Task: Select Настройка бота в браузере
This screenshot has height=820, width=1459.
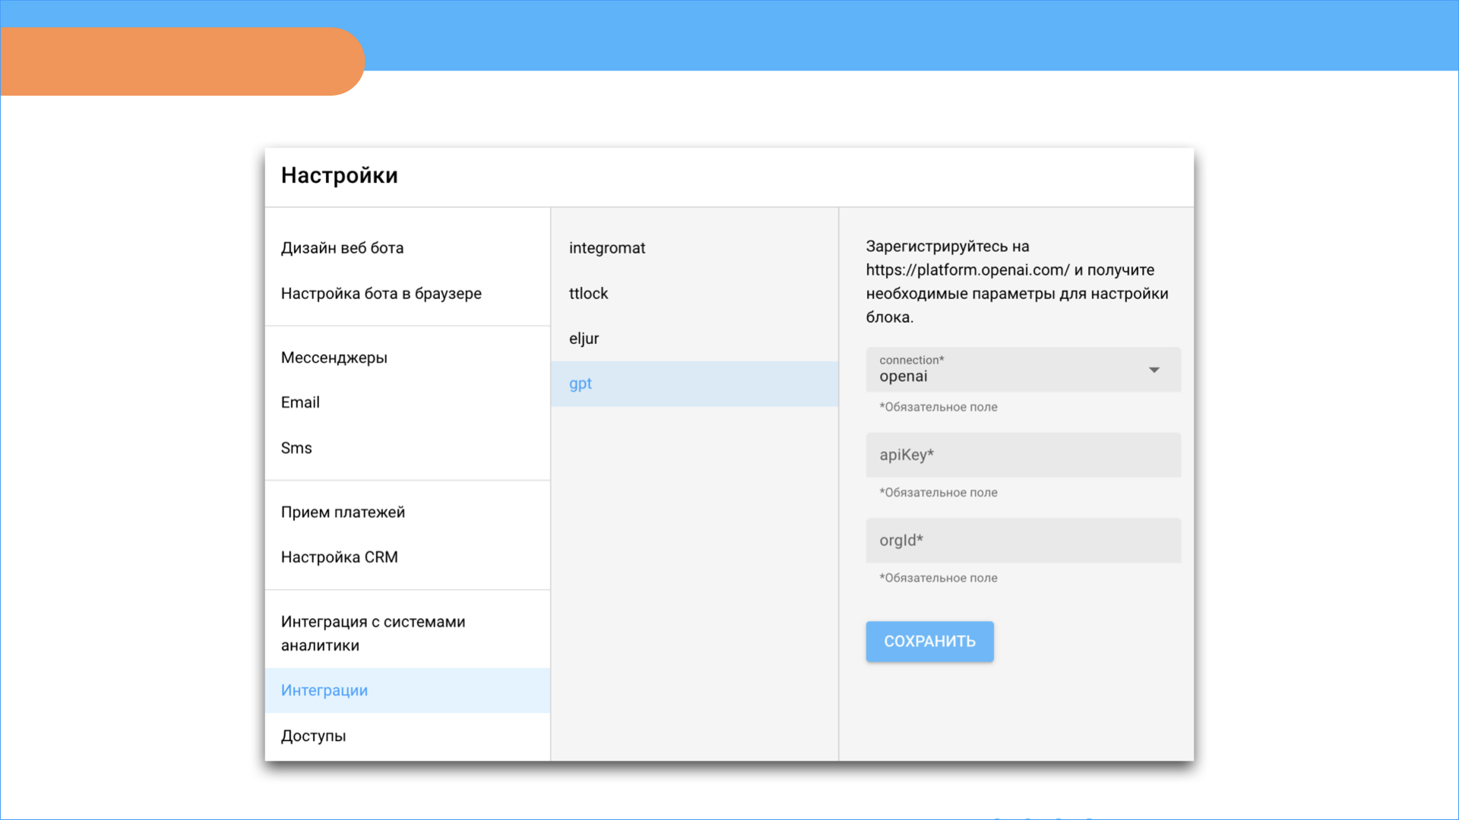Action: coord(407,294)
